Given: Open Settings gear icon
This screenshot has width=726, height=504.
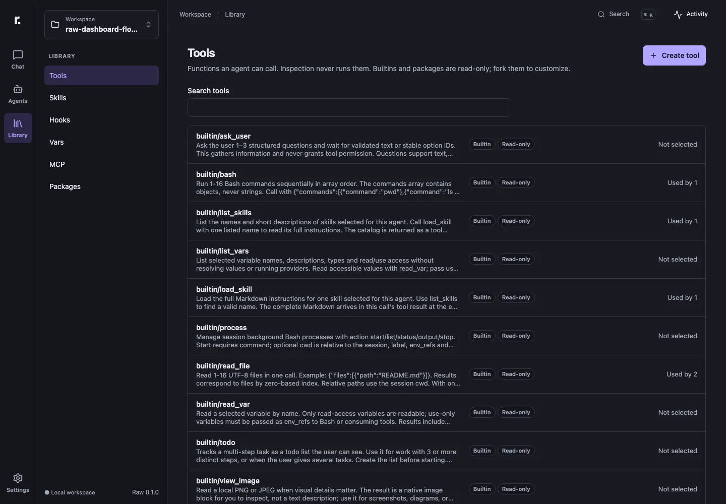Looking at the screenshot, I should (18, 478).
